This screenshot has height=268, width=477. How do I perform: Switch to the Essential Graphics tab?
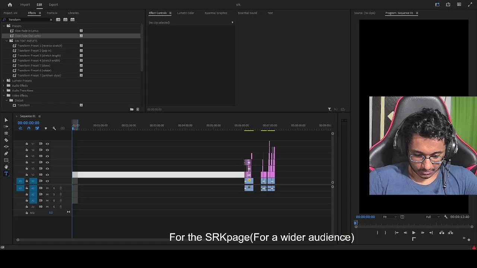(216, 13)
